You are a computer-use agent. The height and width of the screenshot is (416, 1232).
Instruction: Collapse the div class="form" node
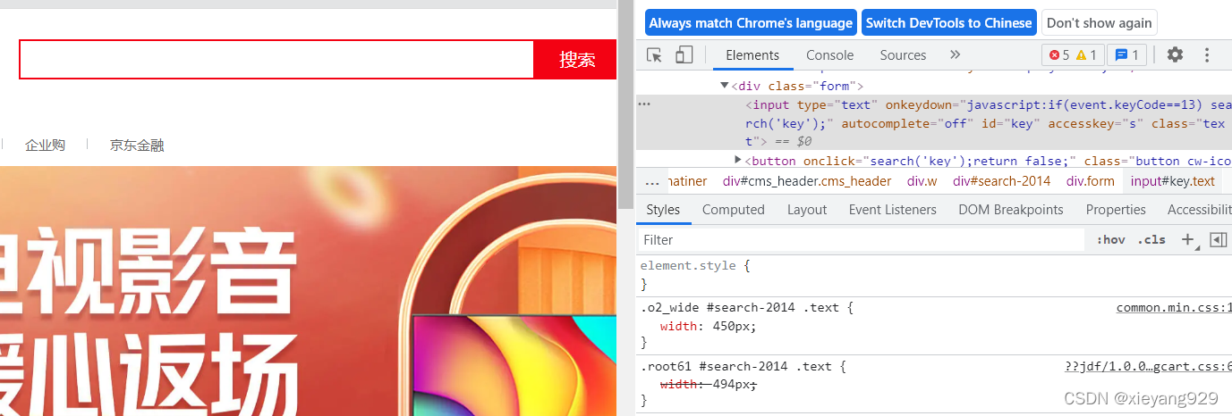pos(725,86)
